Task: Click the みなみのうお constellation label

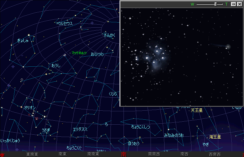Action: click(174, 135)
